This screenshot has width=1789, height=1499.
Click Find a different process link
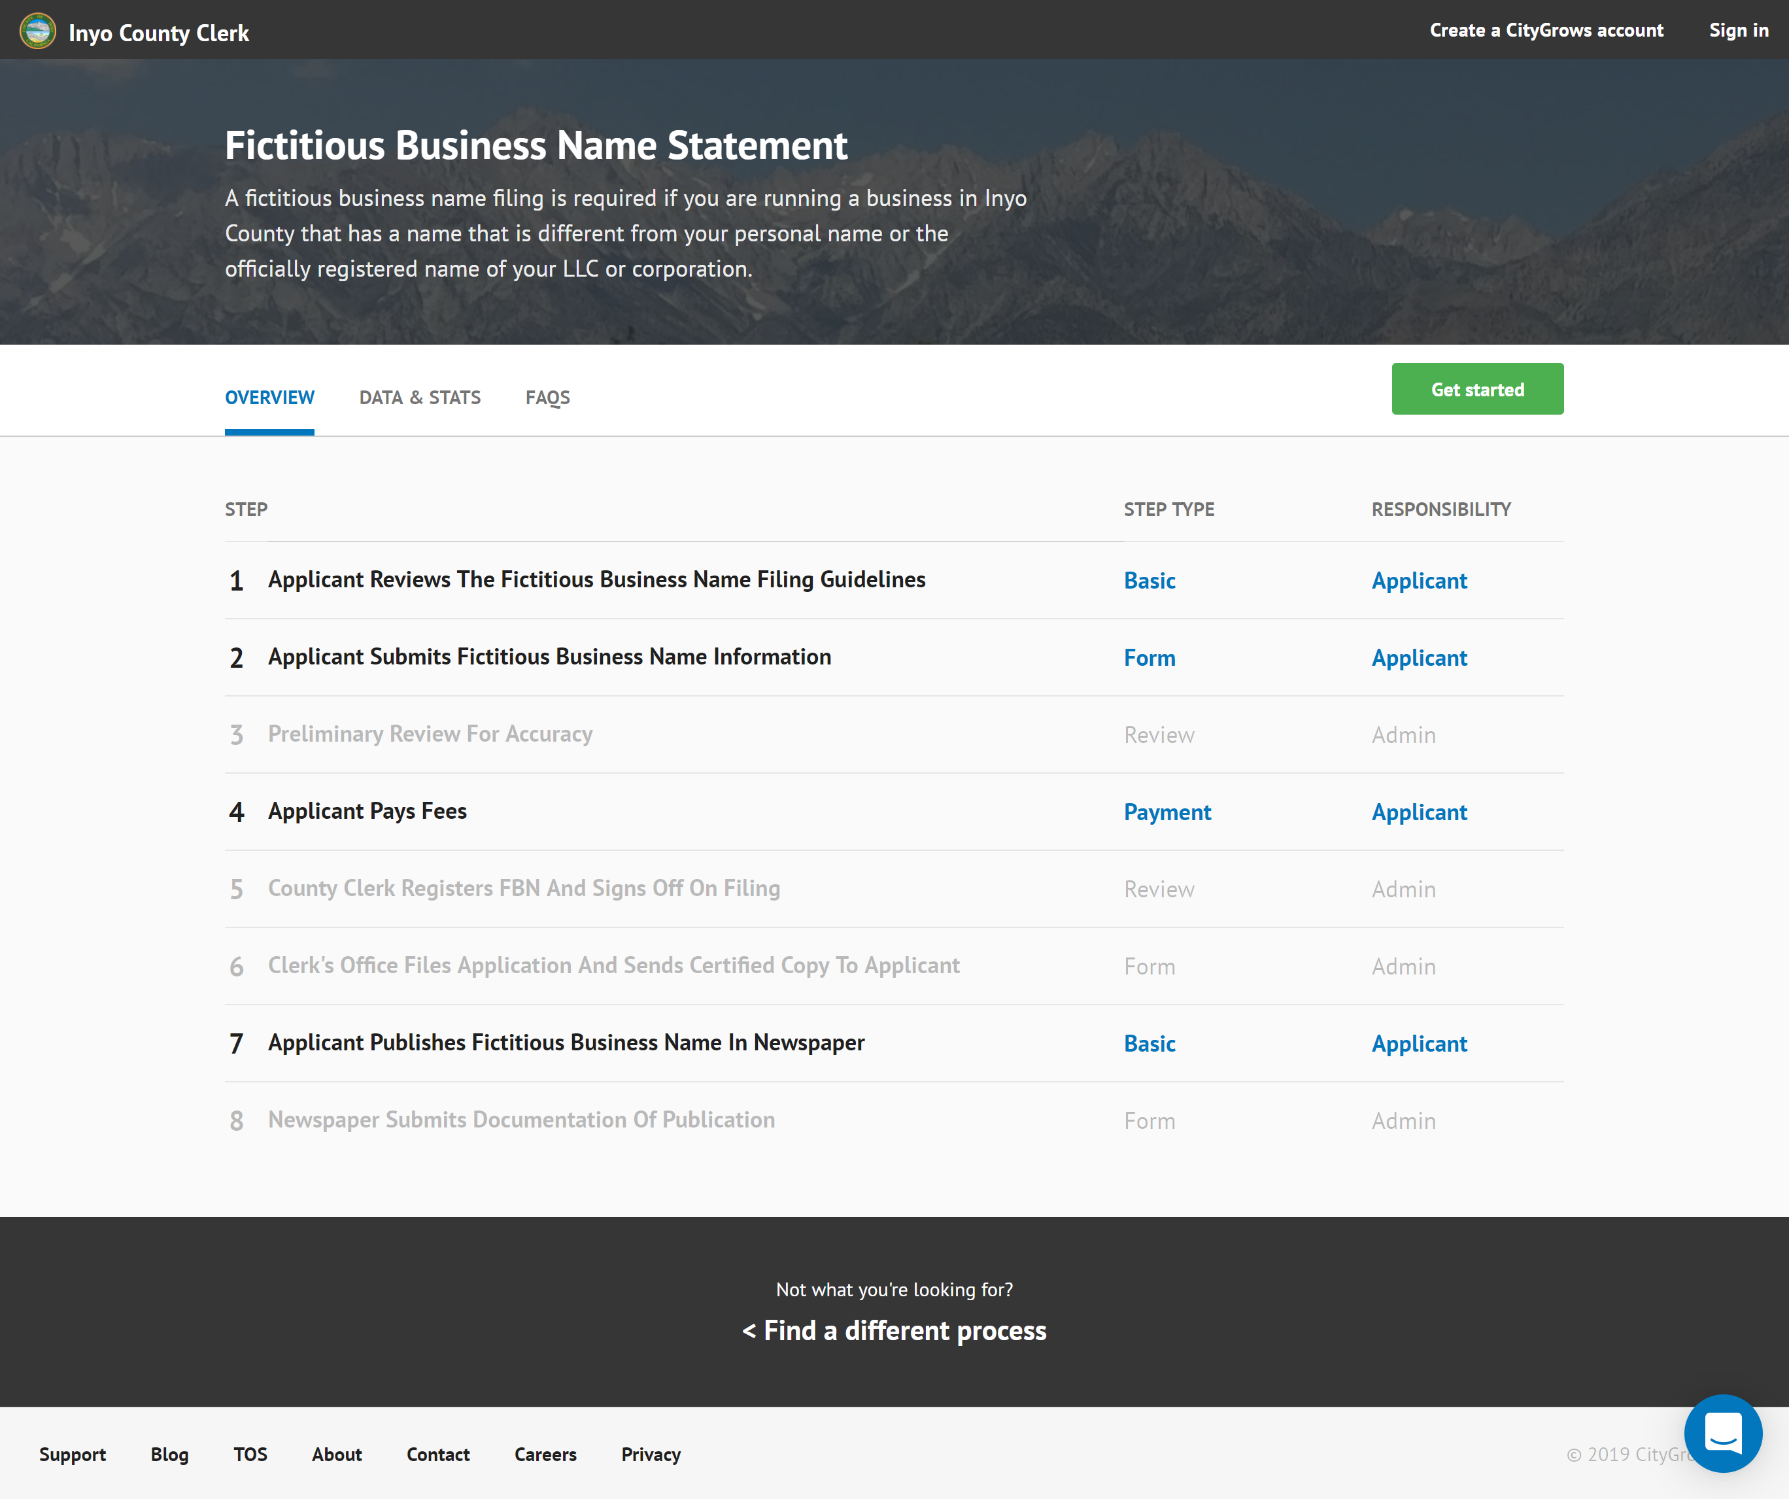895,1331
